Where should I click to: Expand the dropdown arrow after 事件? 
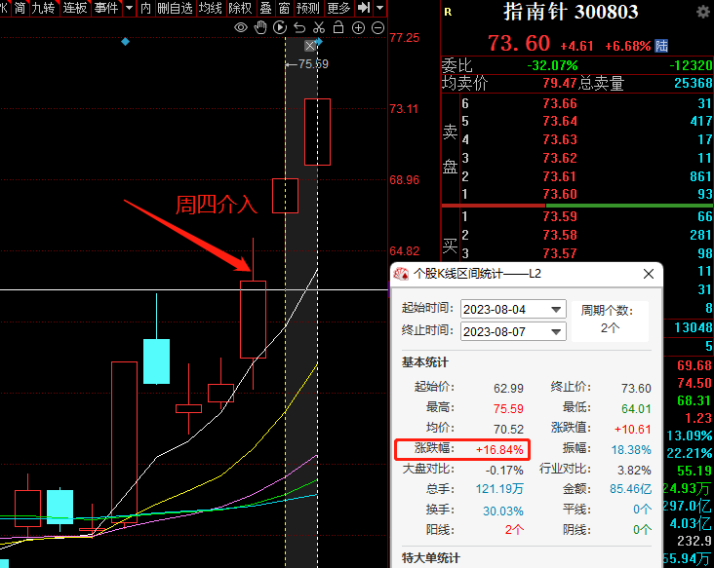128,8
